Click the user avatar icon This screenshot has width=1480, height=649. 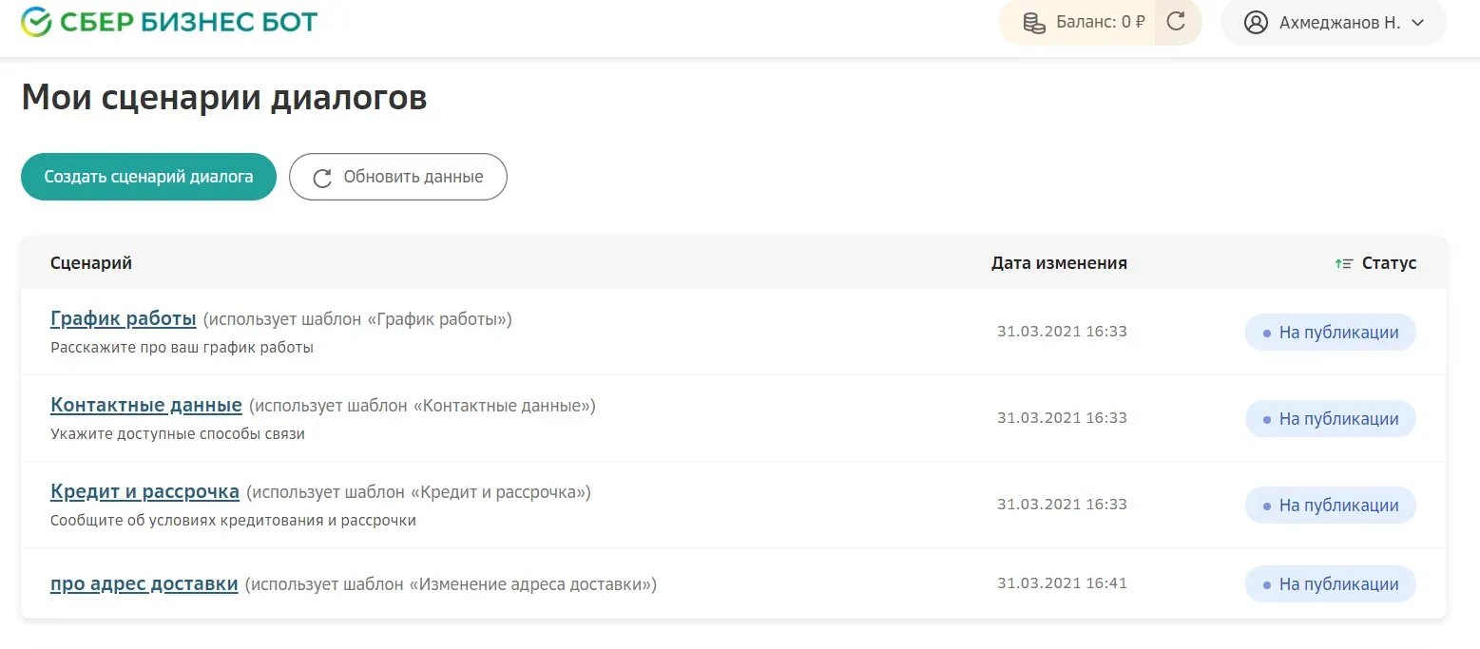tap(1256, 22)
